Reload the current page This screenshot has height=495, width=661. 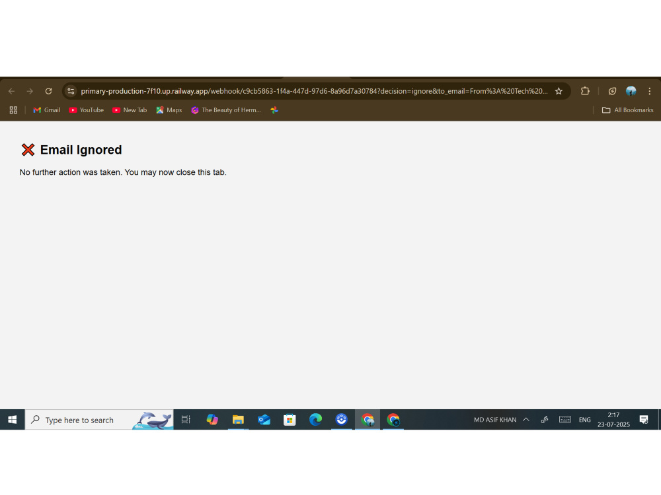48,91
